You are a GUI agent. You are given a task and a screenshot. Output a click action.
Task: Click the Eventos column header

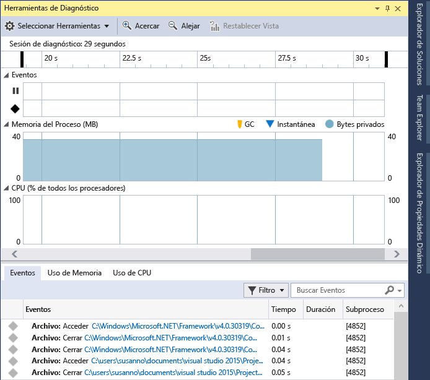[146, 309]
